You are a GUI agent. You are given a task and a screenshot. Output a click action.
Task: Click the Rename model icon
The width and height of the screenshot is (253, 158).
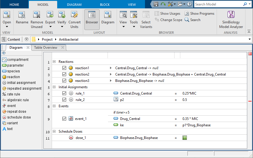coord(22,15)
